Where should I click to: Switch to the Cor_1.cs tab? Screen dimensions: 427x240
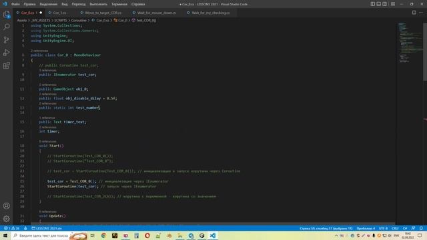tap(60, 13)
